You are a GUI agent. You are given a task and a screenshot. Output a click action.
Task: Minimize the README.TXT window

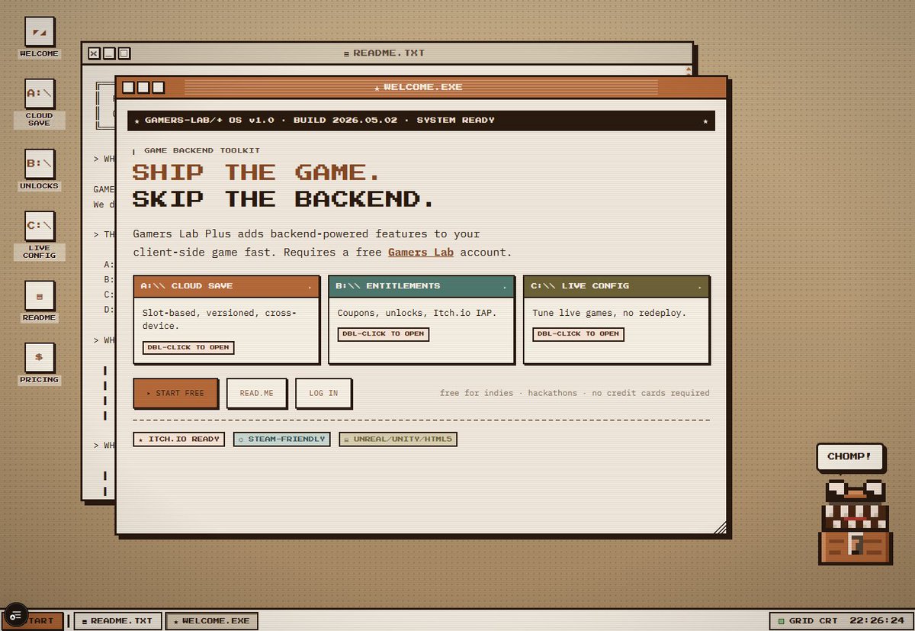(109, 53)
